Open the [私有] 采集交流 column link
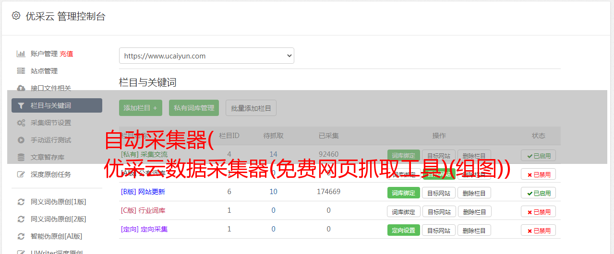The width and height of the screenshot is (614, 254). pyautogui.click(x=144, y=154)
